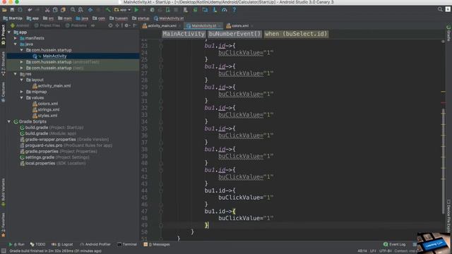The height and width of the screenshot is (254, 452).
Task: Select MainActivity in the project tree
Action: click(54, 56)
